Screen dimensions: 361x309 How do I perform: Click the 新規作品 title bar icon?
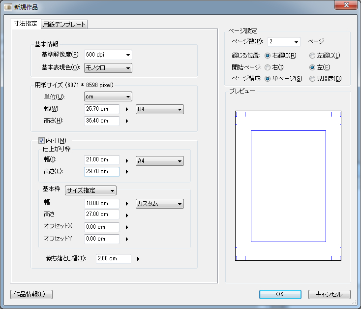8,7
